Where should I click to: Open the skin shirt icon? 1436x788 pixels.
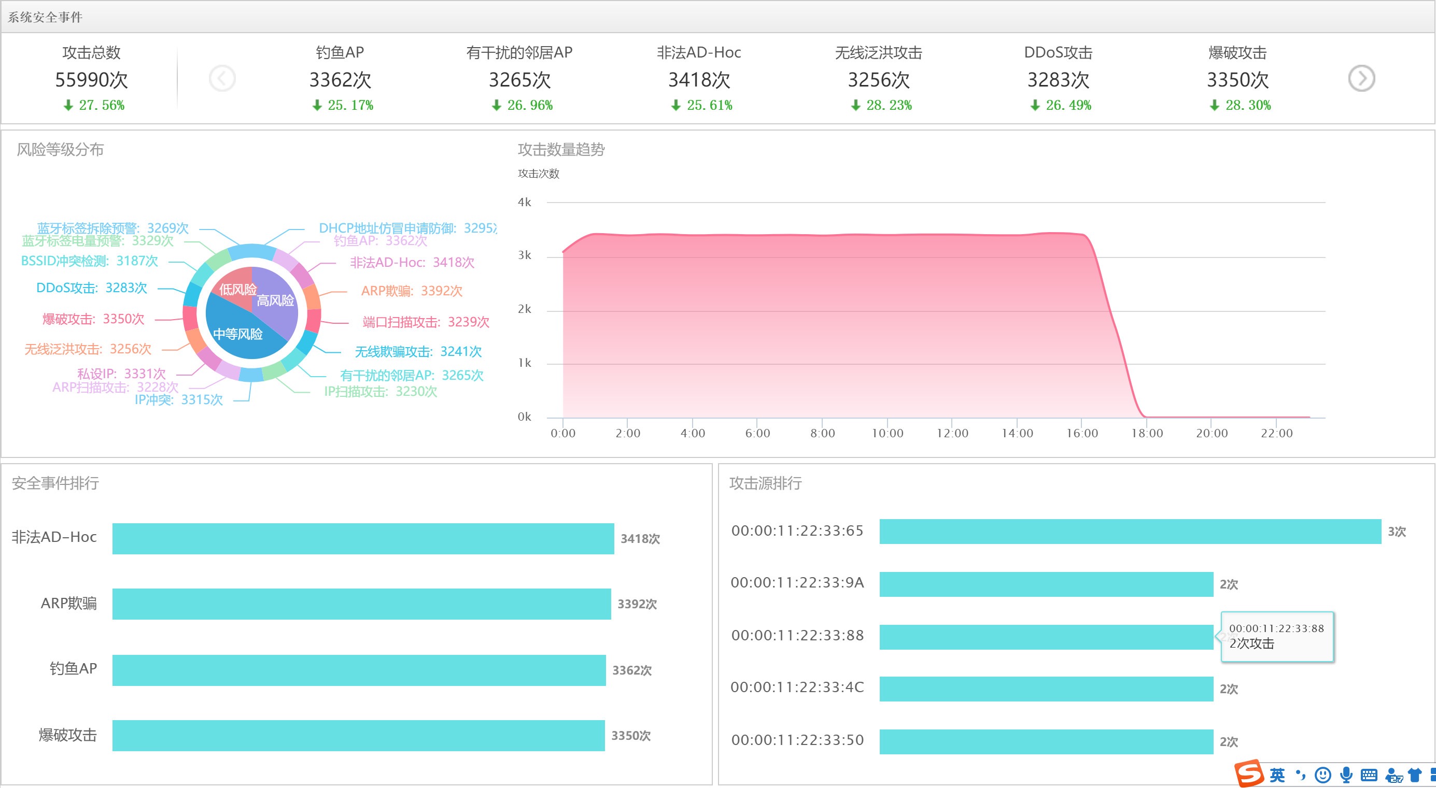[x=1415, y=775]
